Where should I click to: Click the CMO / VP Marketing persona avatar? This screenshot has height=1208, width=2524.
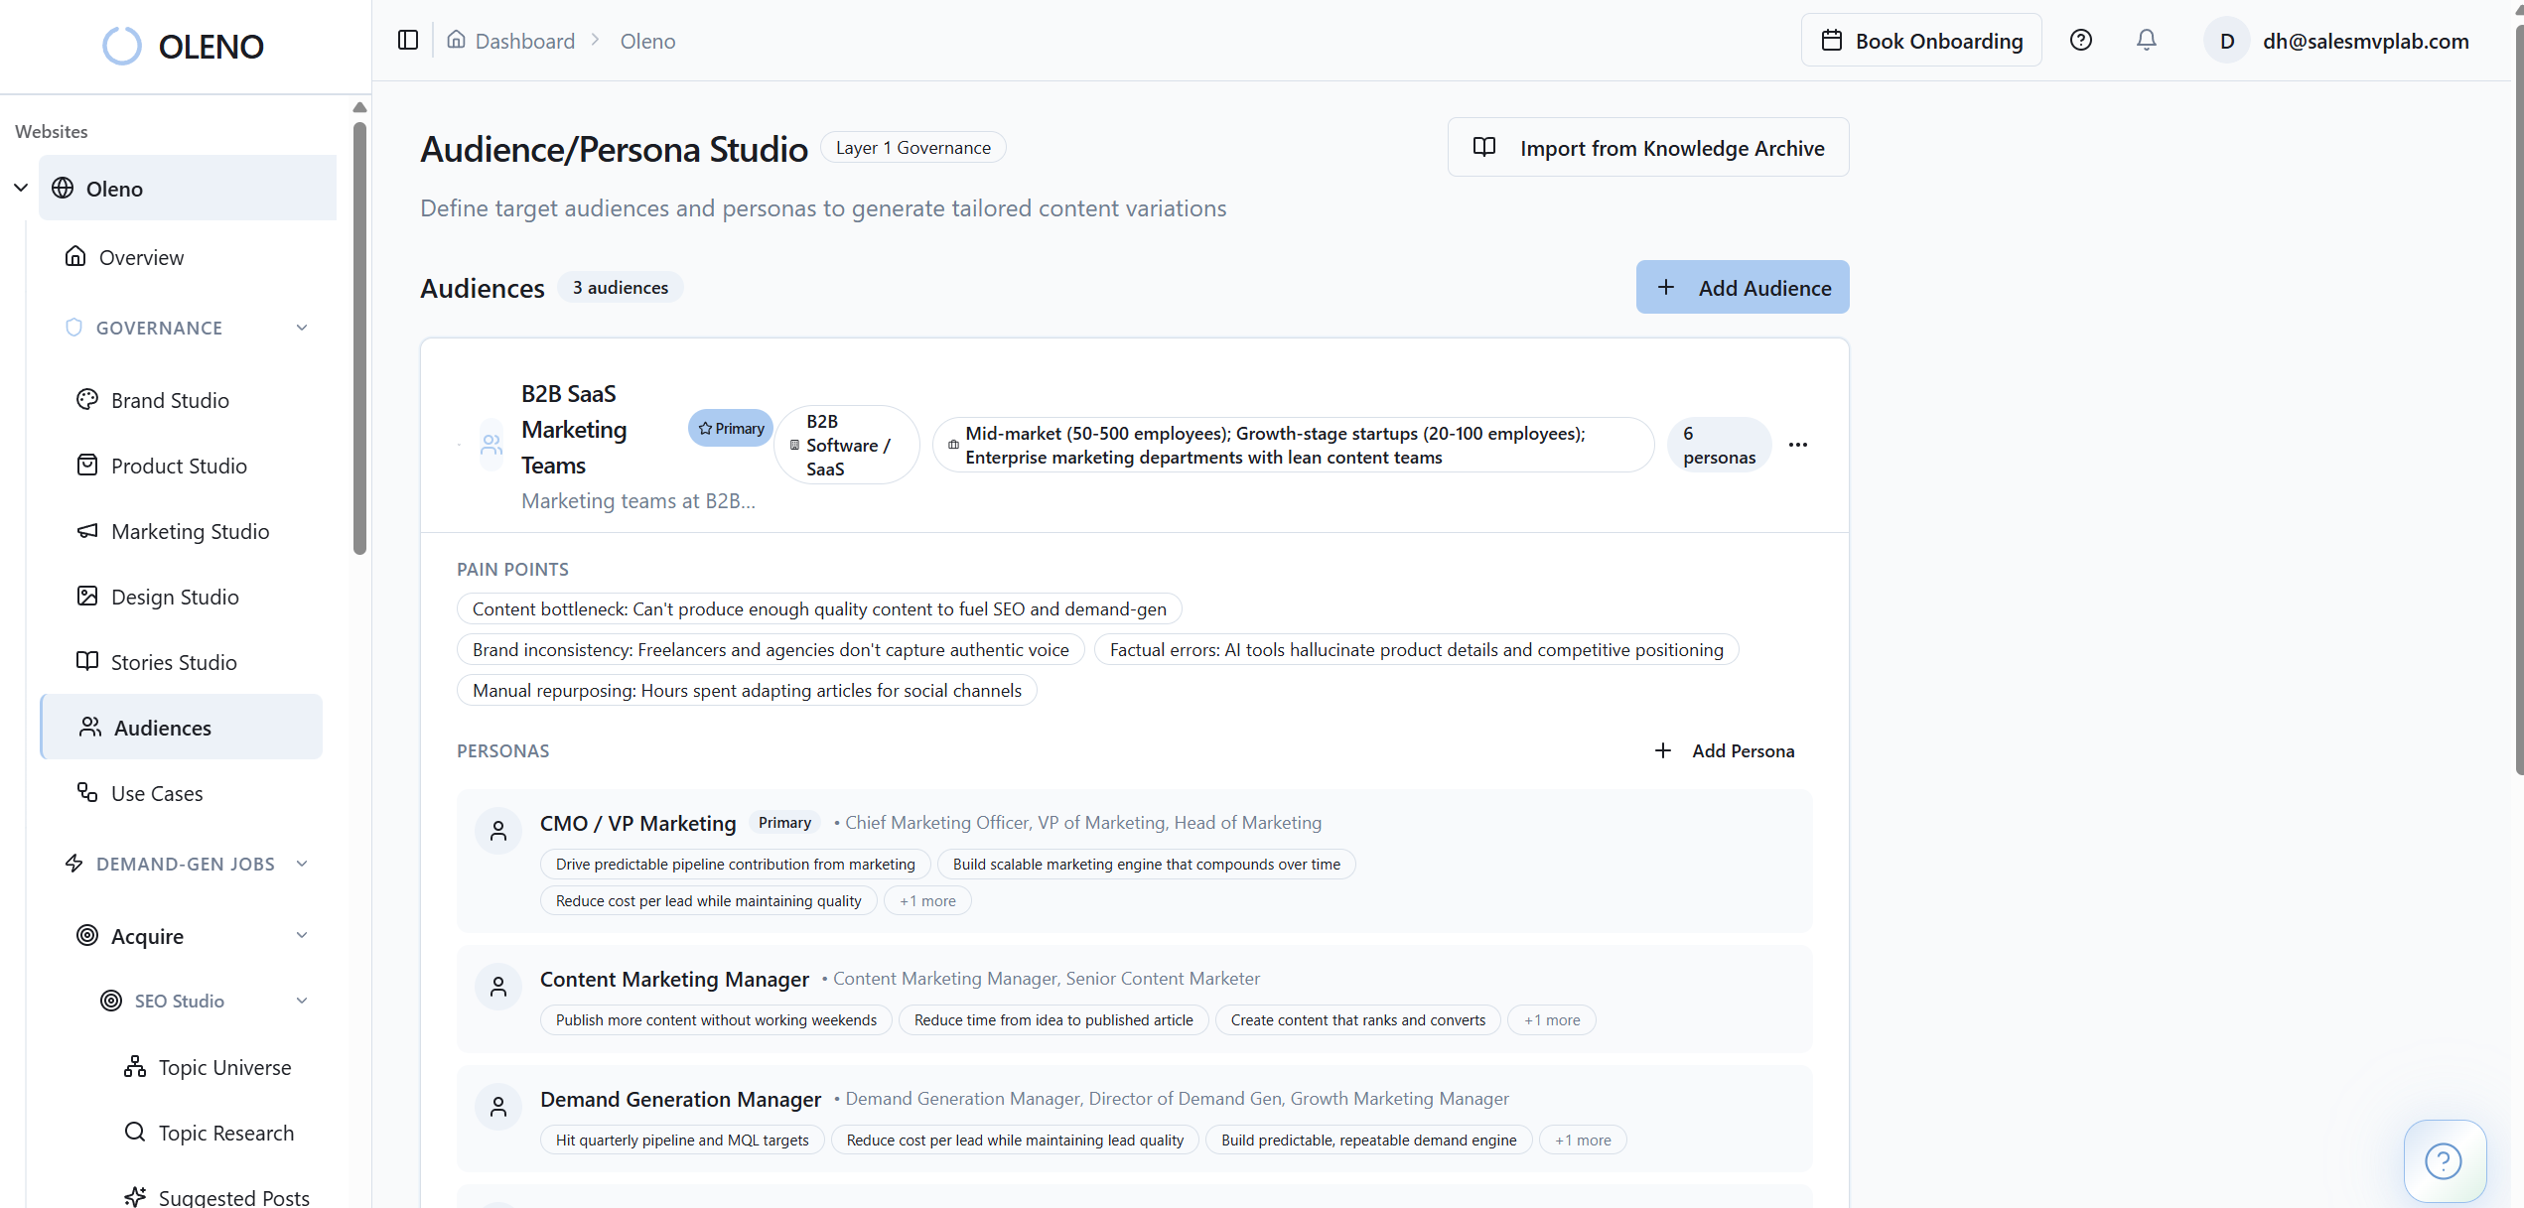tap(498, 831)
